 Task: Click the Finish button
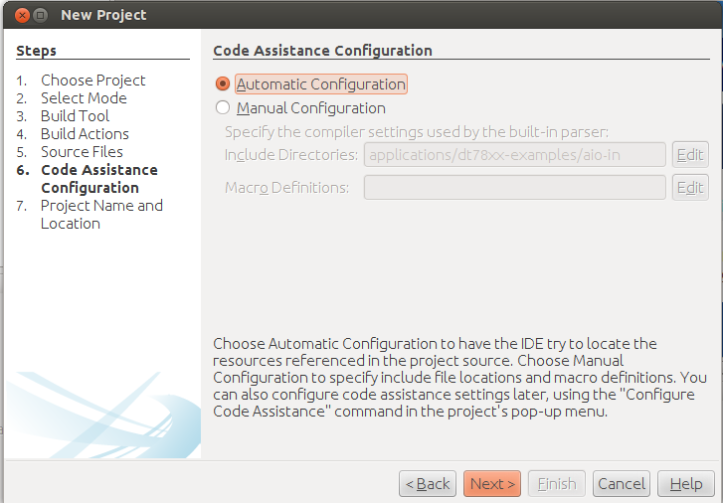click(x=556, y=484)
